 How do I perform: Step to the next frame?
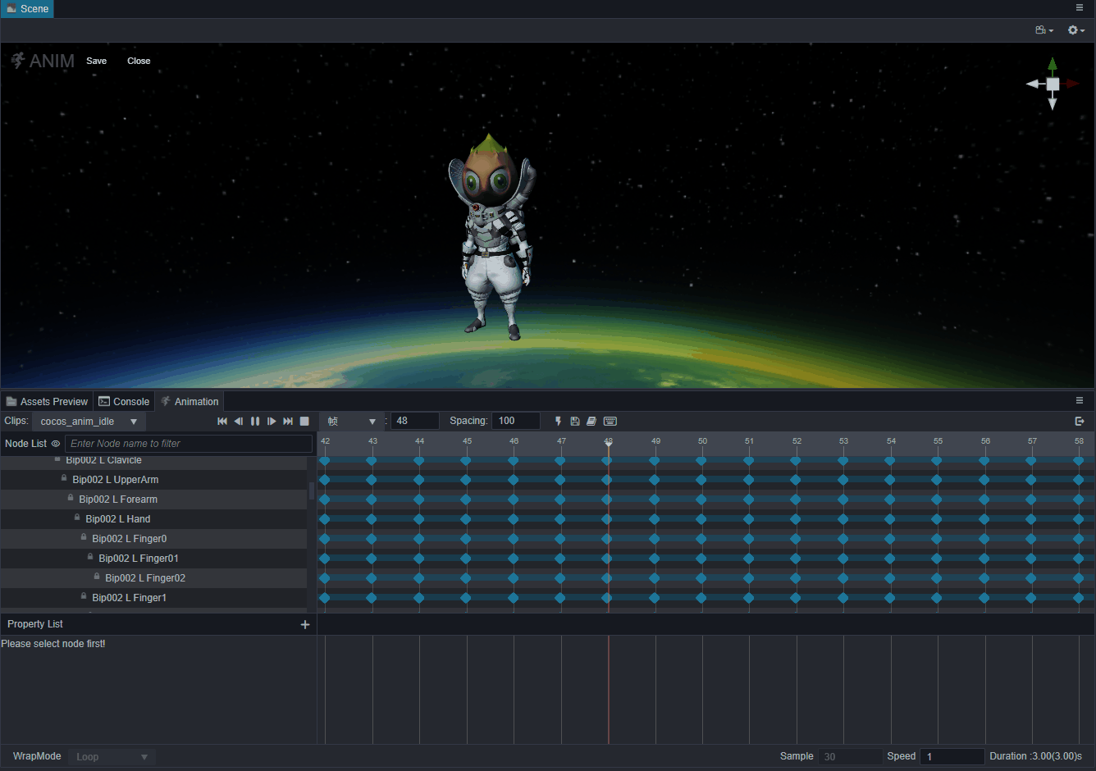(x=272, y=421)
